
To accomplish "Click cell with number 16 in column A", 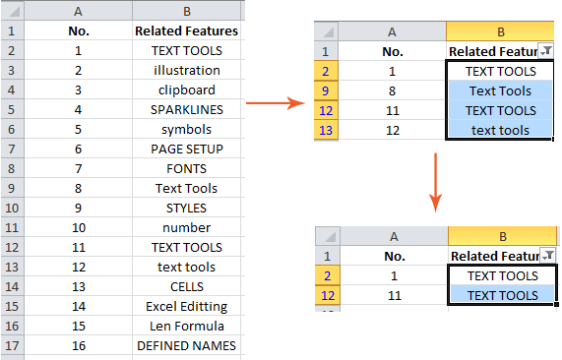I will pyautogui.click(x=78, y=345).
